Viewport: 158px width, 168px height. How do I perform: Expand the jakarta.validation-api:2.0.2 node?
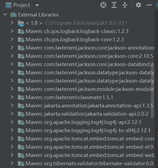[x=12, y=113]
